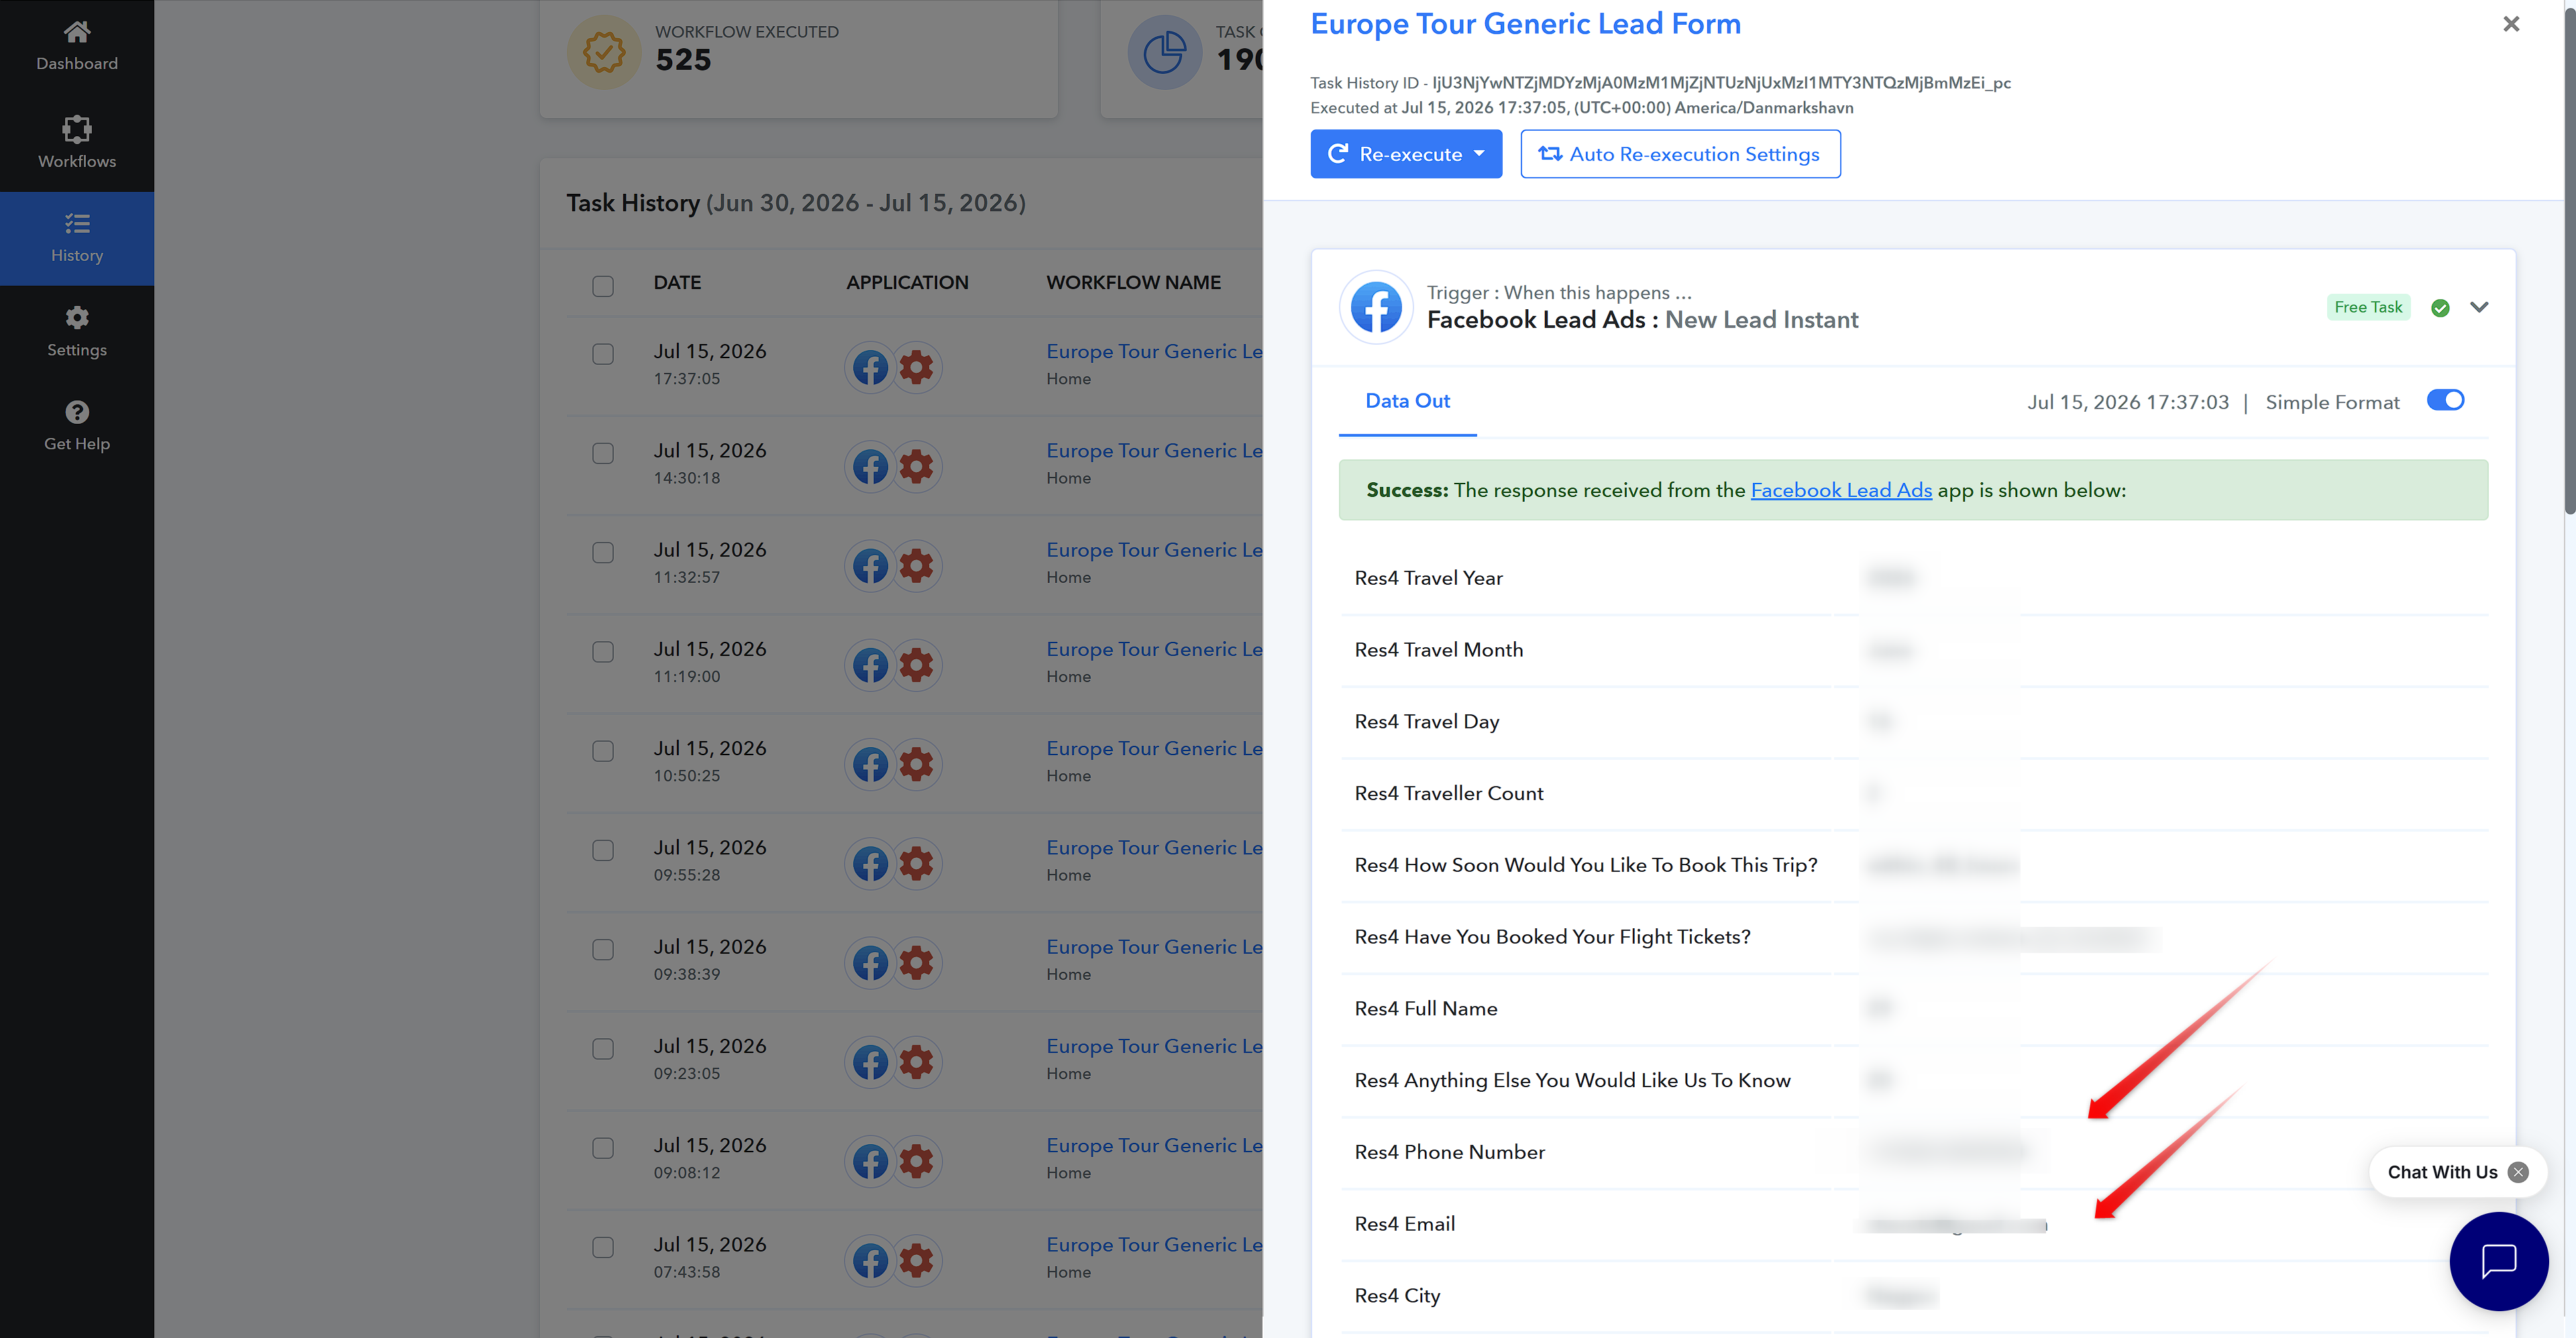Click gear app icon in the 17:37:05 row

(x=916, y=367)
